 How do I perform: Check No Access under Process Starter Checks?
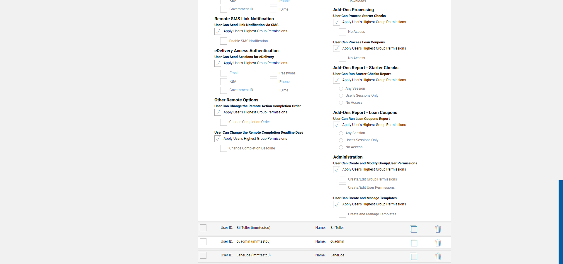(x=342, y=32)
